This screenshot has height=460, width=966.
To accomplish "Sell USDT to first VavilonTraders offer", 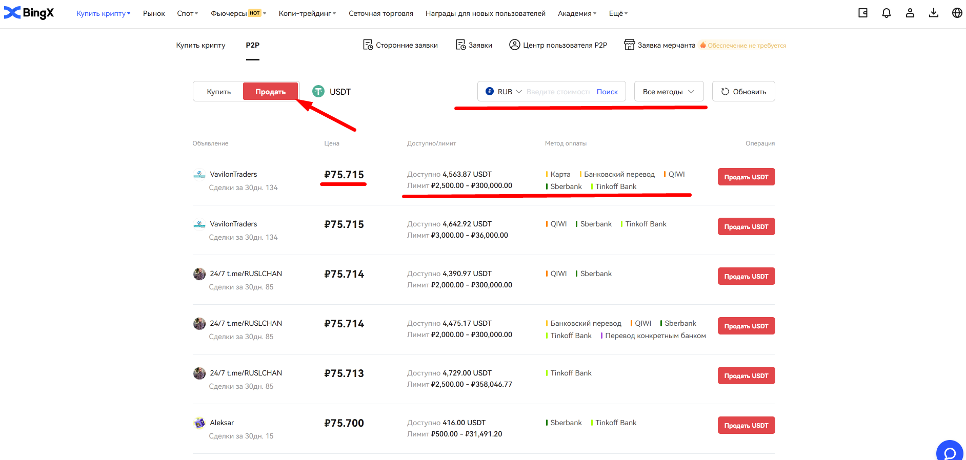I will coord(746,177).
